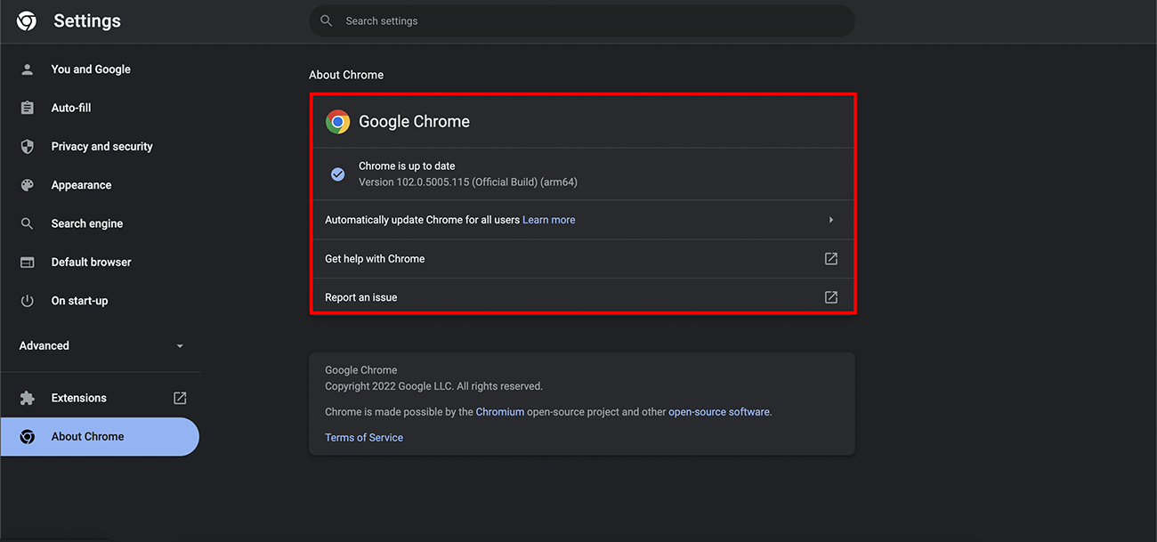Image resolution: width=1157 pixels, height=542 pixels.
Task: Click the Chrome is up to date text
Action: click(x=407, y=166)
